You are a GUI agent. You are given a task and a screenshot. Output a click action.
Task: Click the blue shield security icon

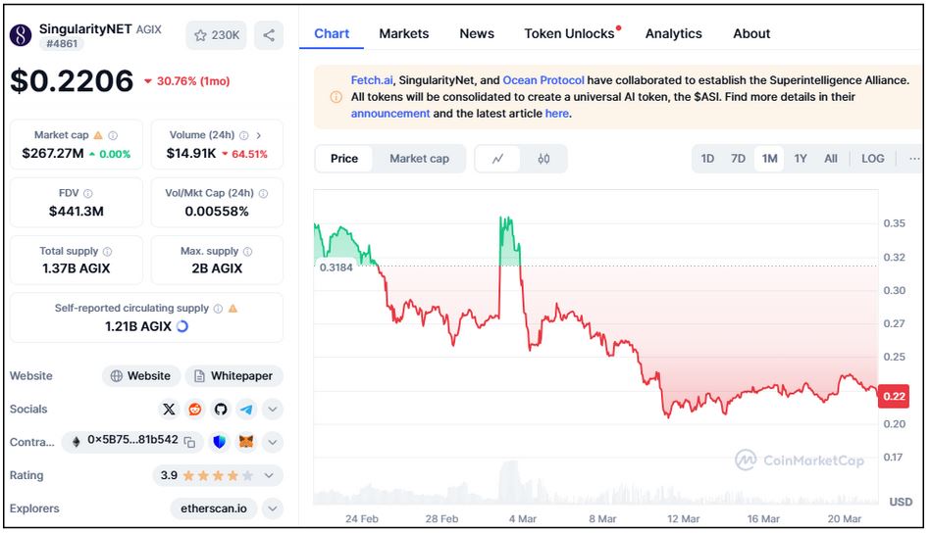[x=220, y=442]
